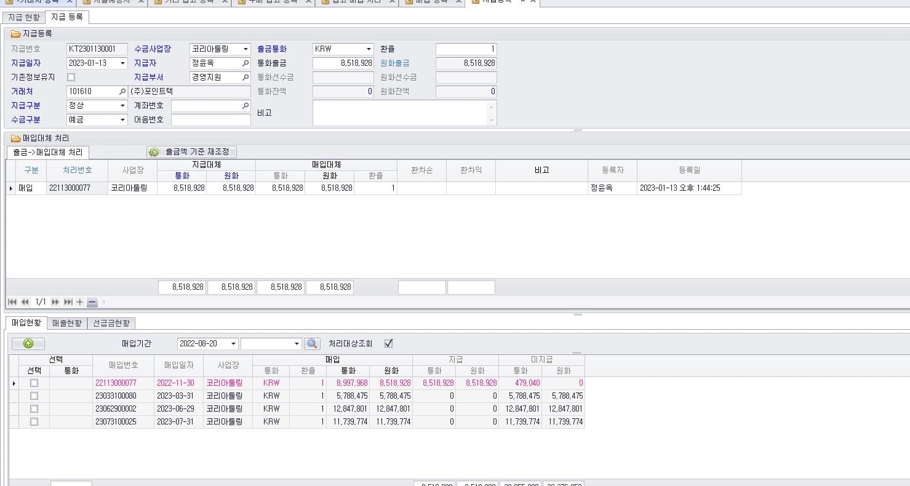Open the 지급구분 dropdown showing 정상
910x486 pixels.
123,106
